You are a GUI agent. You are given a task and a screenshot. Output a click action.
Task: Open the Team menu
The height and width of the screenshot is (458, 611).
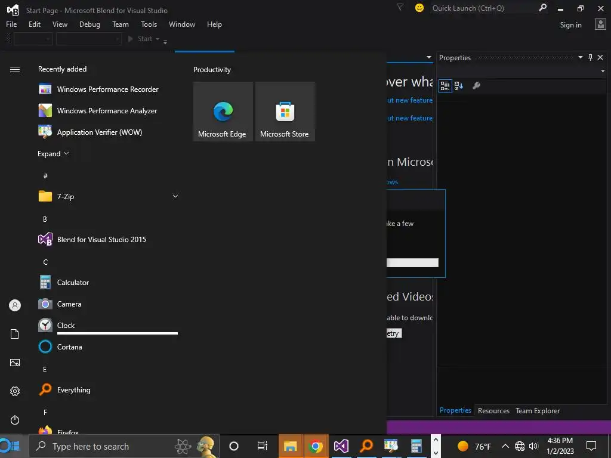coord(121,24)
